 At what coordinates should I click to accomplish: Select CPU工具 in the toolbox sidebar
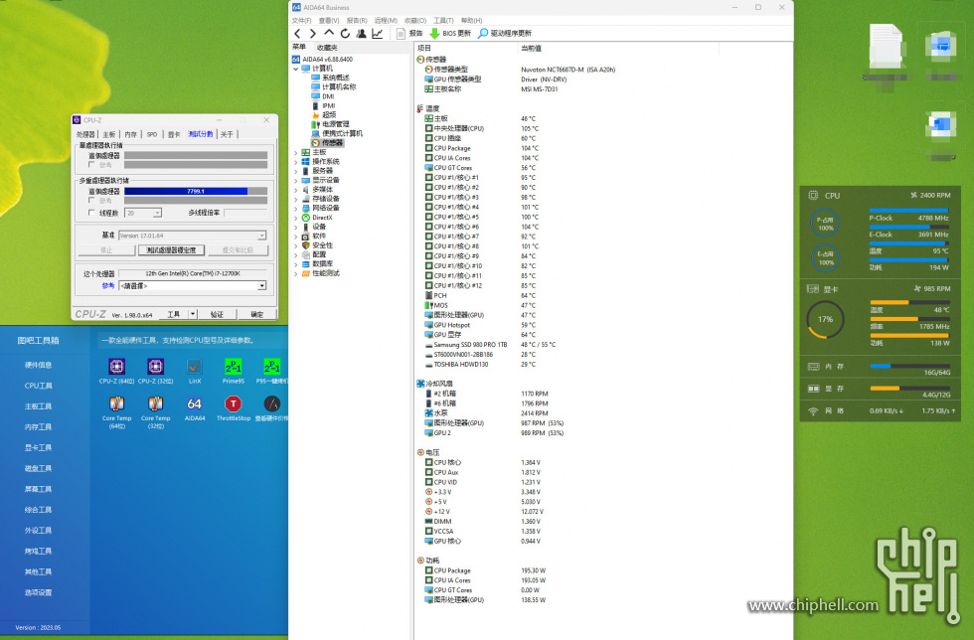coord(39,386)
